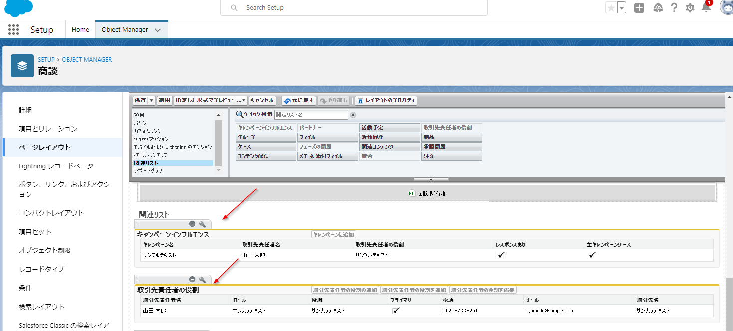Select 活動予定 palette item
This screenshot has width=733, height=331.
(x=390, y=128)
